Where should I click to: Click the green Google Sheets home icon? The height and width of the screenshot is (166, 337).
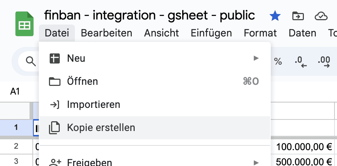click(x=24, y=24)
